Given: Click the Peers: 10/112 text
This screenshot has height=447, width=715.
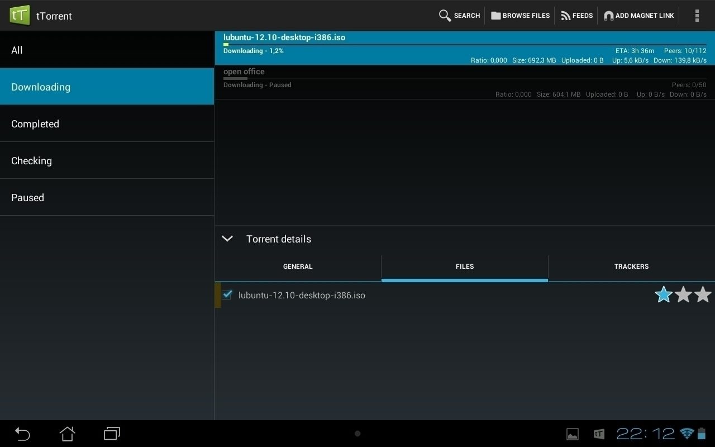Looking at the screenshot, I should pos(685,51).
